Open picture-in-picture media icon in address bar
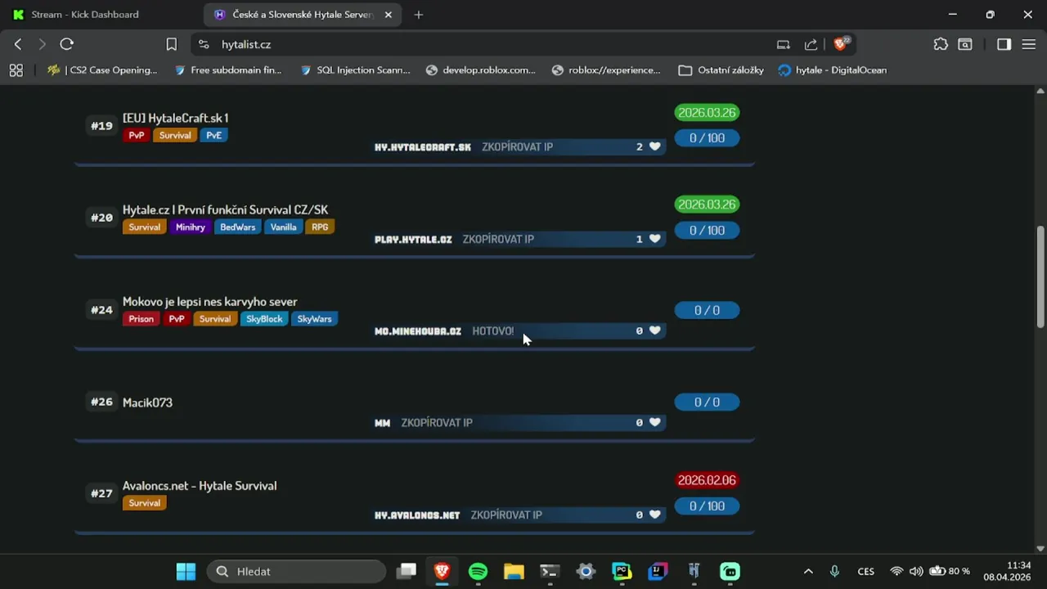This screenshot has width=1047, height=589. (783, 44)
